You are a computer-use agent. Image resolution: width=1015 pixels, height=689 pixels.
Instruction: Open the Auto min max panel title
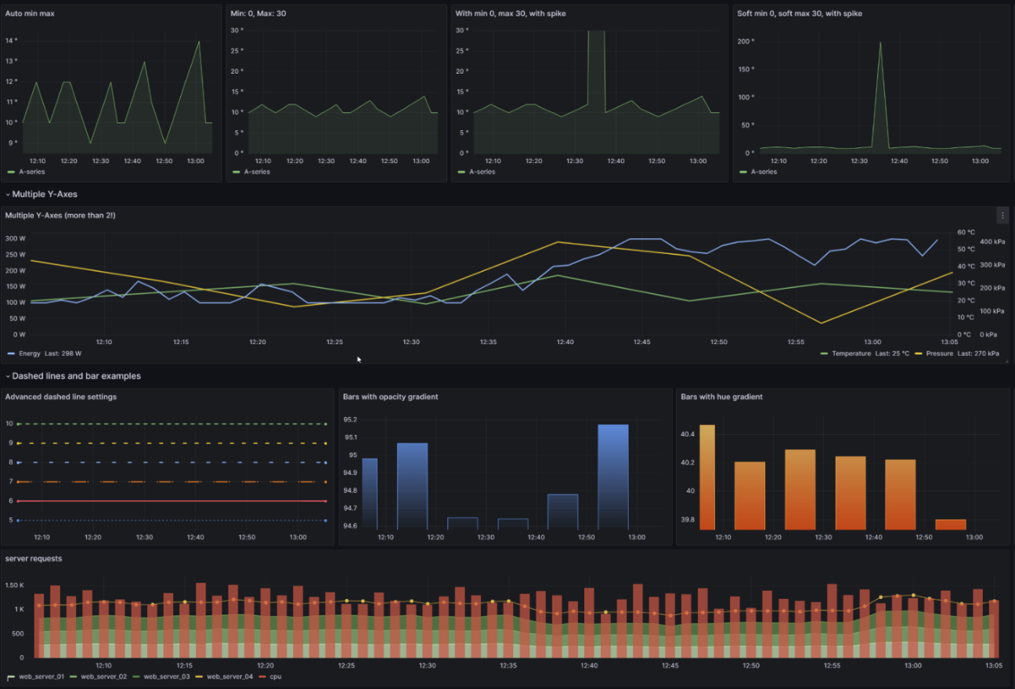pos(30,13)
